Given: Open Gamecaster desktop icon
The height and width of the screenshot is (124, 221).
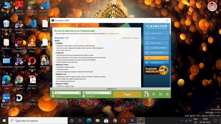Looking at the screenshot, I should coord(19,63).
